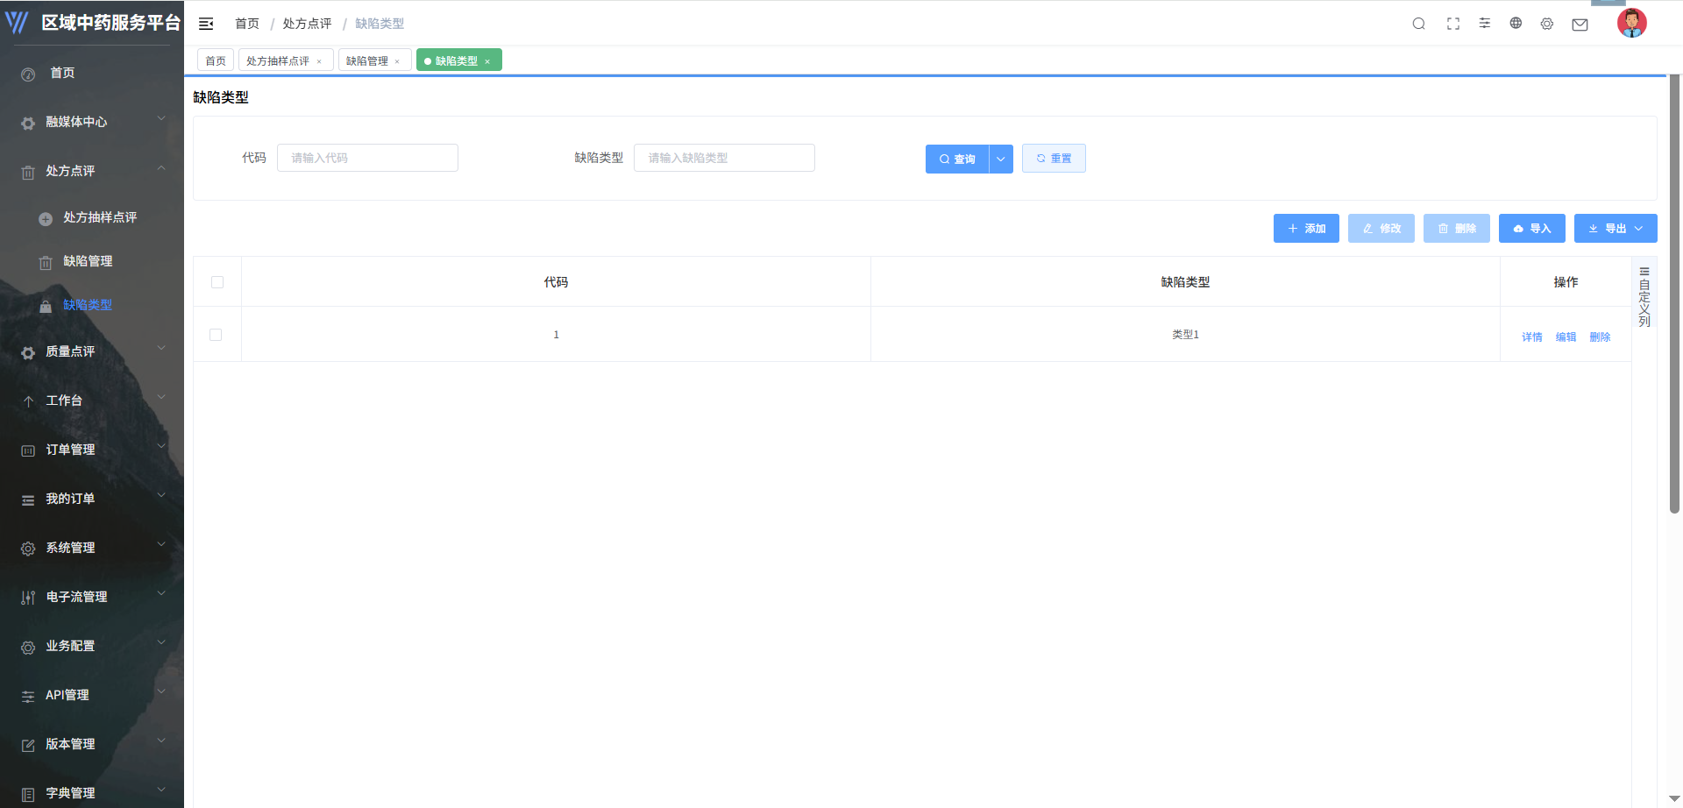This screenshot has height=808, width=1683.
Task: Collapse the 处方点评 menu chevron
Action: (x=161, y=167)
